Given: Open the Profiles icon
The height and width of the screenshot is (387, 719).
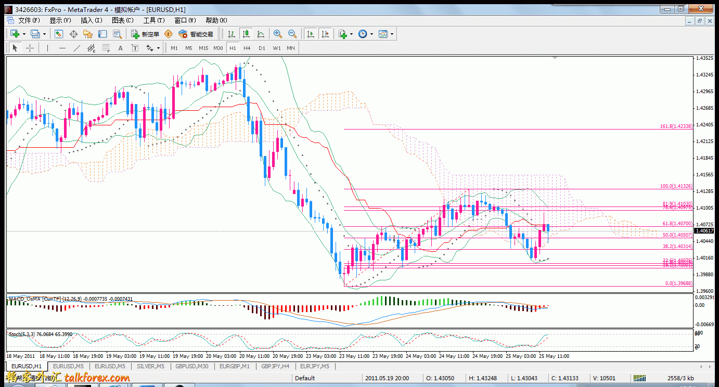Looking at the screenshot, I should pyautogui.click(x=35, y=34).
